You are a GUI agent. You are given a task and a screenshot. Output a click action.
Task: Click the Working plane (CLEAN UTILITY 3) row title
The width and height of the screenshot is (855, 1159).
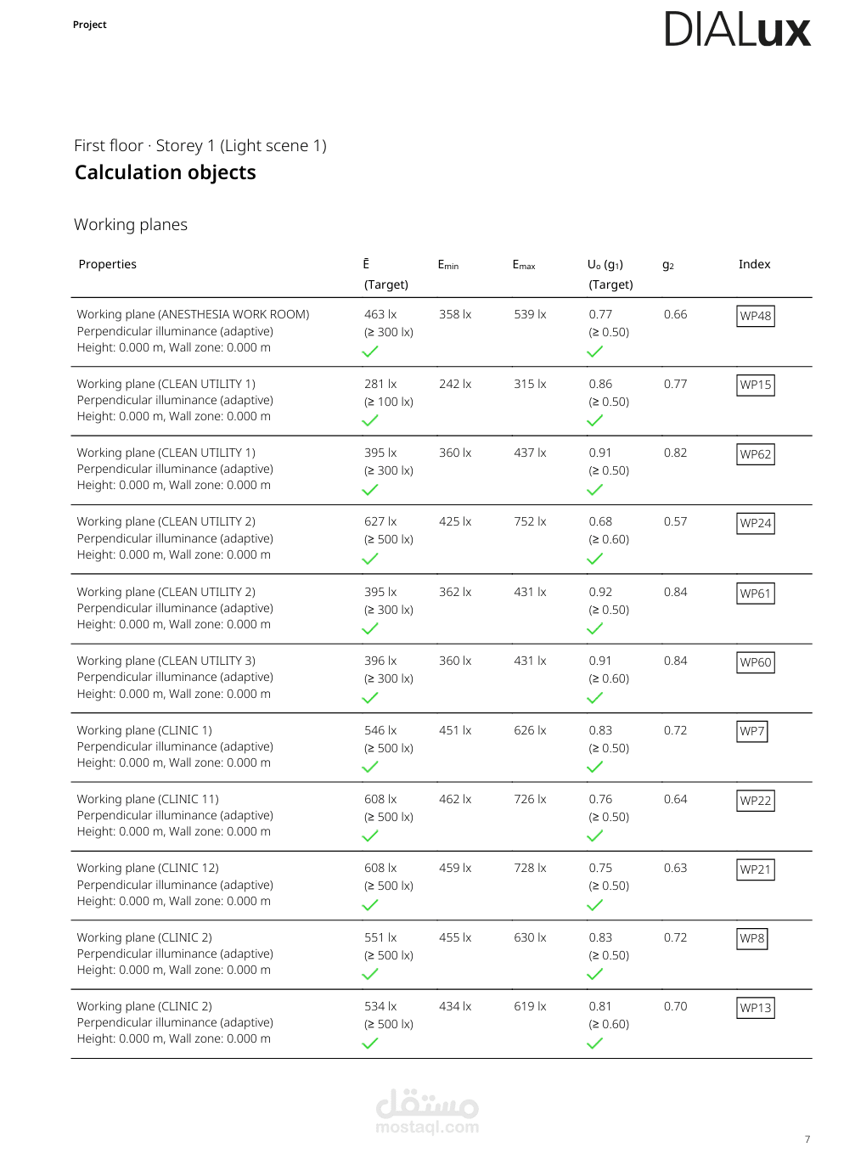(166, 661)
